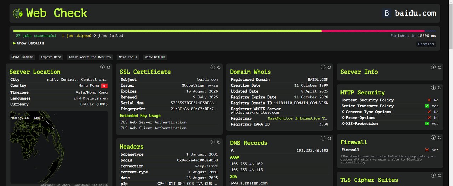Click TLS Web Client Authentication entry
453x186 pixels.
click(x=154, y=128)
